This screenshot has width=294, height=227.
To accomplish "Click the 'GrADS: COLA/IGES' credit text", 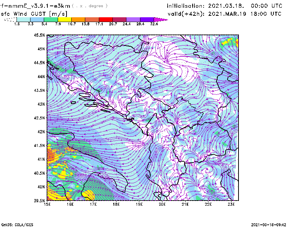I will click(x=17, y=225).
